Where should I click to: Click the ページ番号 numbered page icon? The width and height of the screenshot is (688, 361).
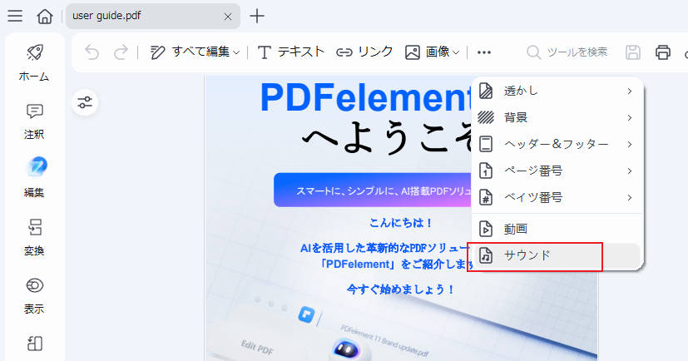(486, 171)
